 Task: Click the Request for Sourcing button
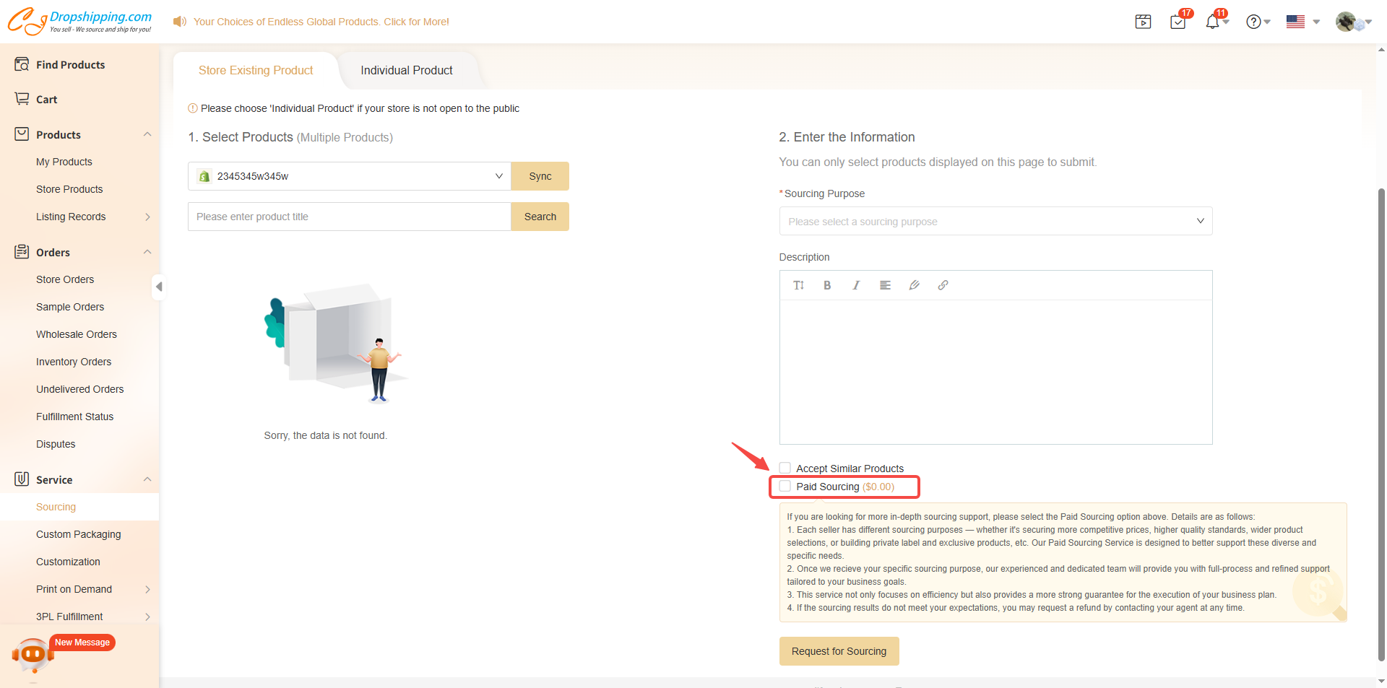pyautogui.click(x=839, y=651)
